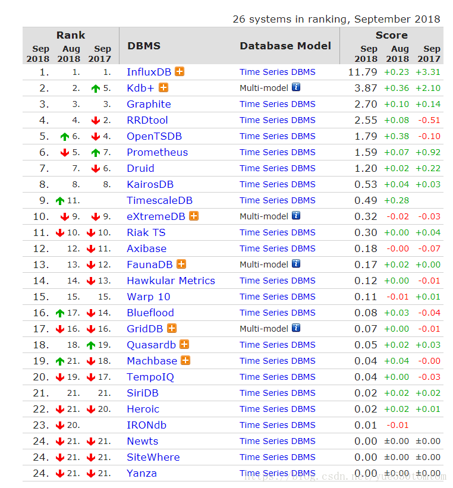Go to the Druid DBMS page

pos(140,168)
